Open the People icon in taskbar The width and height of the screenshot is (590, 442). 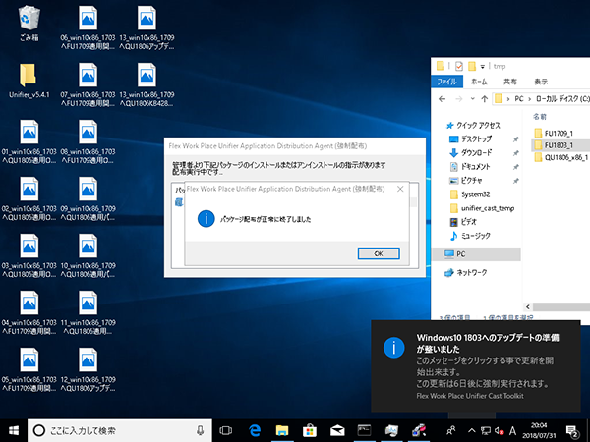click(451, 431)
